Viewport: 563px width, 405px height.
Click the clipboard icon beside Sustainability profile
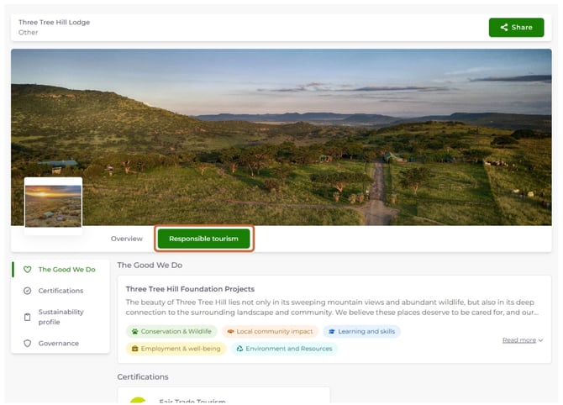27,317
